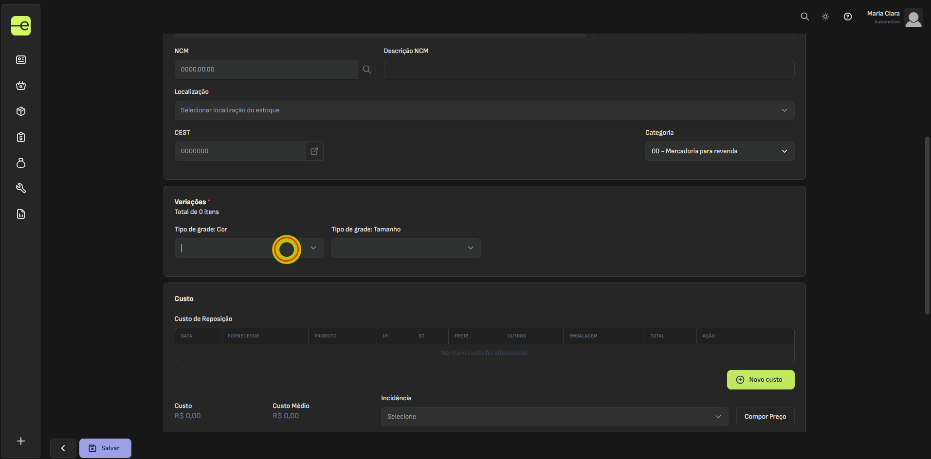Open the contact card icon in sidebar
The height and width of the screenshot is (459, 931).
click(x=21, y=60)
